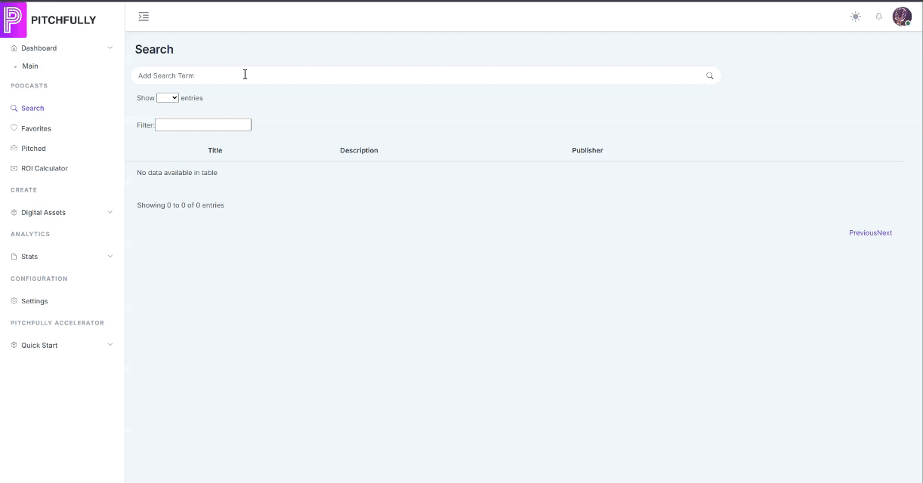Click the magnifier icon in search bar

(x=710, y=75)
